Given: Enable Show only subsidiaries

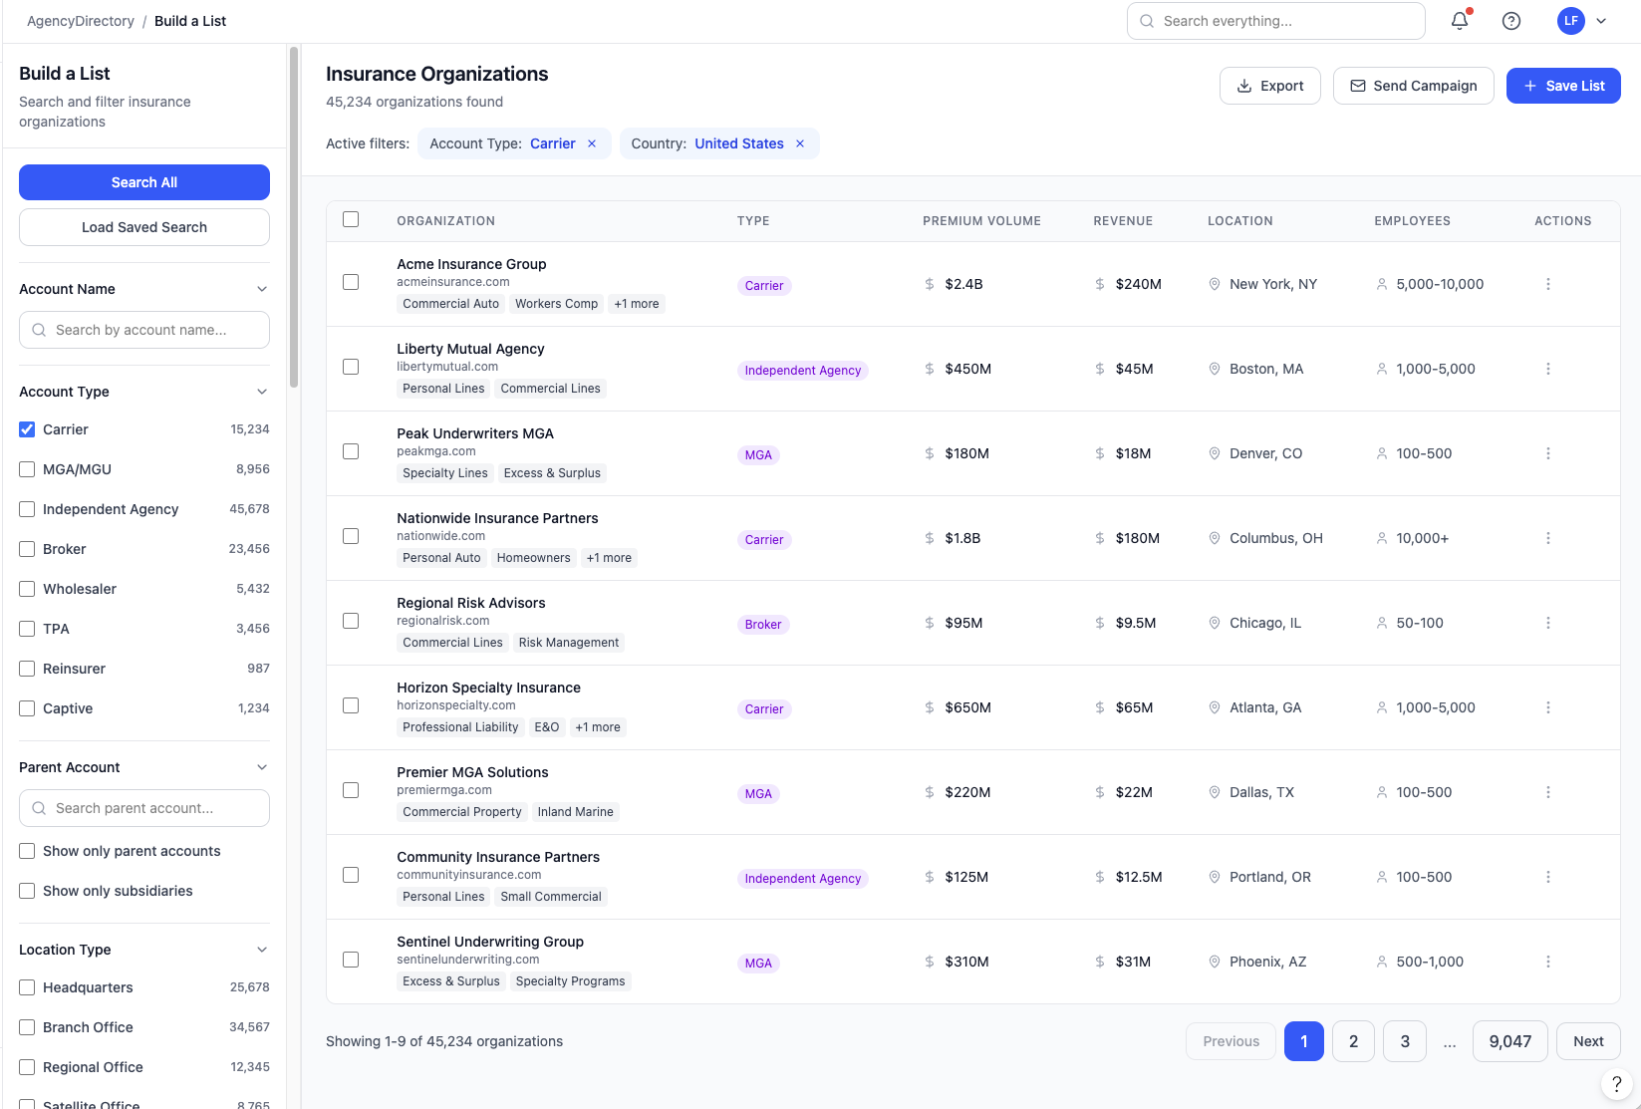Looking at the screenshot, I should pos(27,891).
